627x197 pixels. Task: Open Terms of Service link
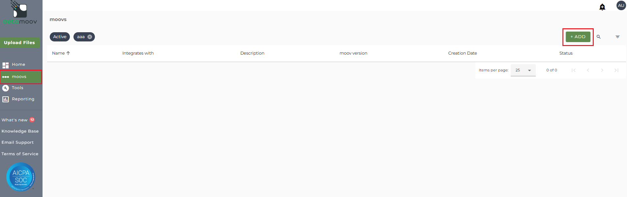pyautogui.click(x=20, y=154)
